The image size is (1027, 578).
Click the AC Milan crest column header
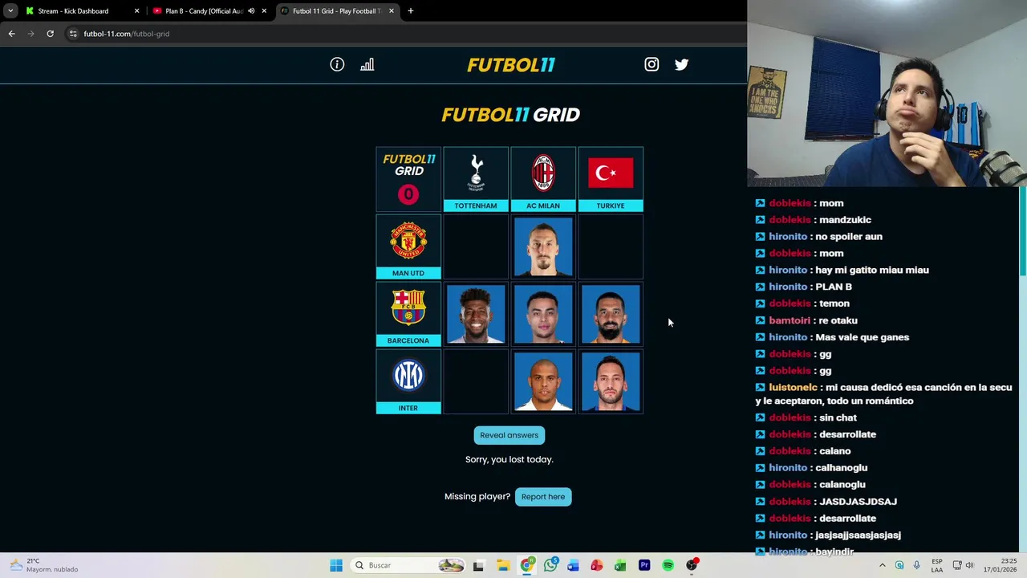(x=543, y=179)
